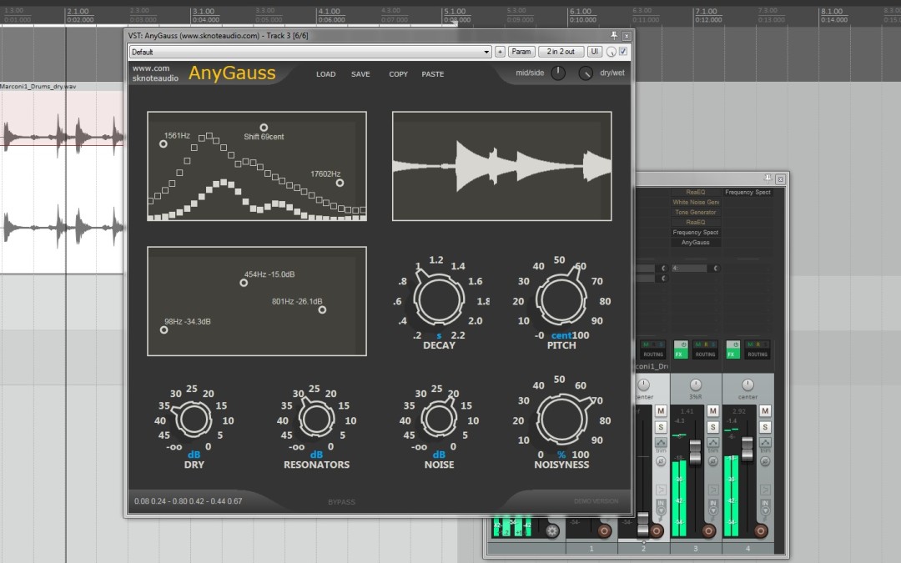Open the IN input menu on track 4

pyautogui.click(x=765, y=507)
